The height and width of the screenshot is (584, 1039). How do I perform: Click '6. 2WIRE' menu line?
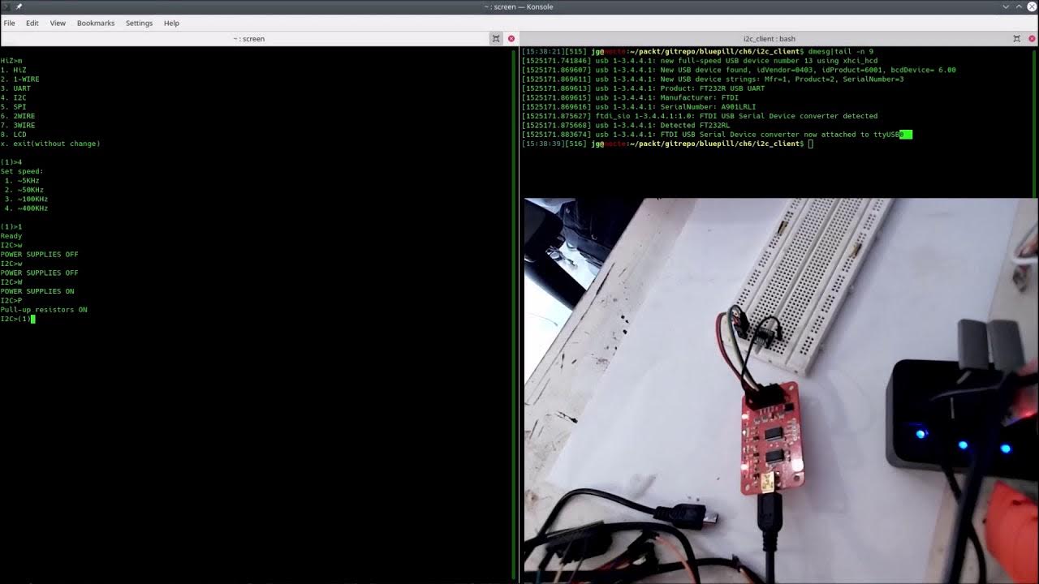point(18,116)
